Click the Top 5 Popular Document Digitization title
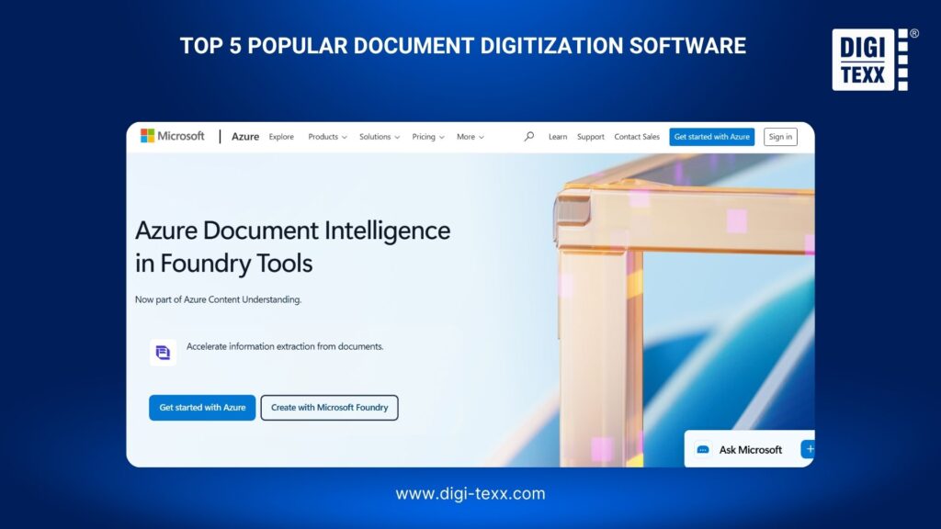941x529 pixels. coord(463,46)
